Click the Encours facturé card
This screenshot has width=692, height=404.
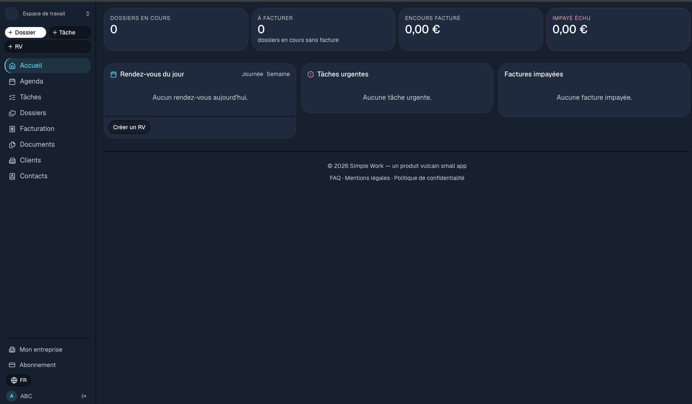click(x=471, y=30)
